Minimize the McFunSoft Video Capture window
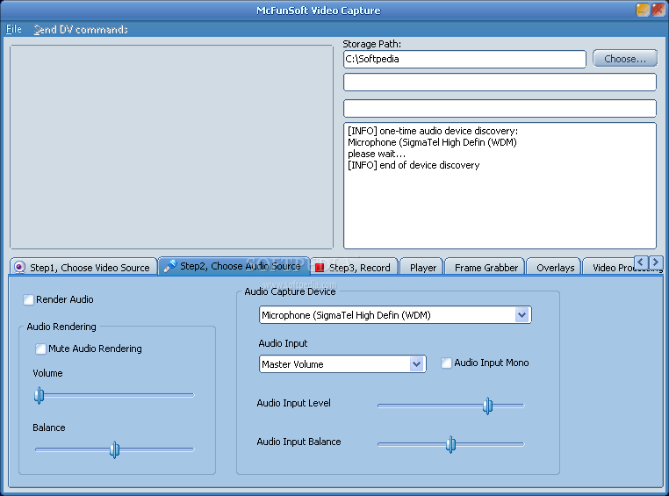The width and height of the screenshot is (669, 496). point(643,10)
